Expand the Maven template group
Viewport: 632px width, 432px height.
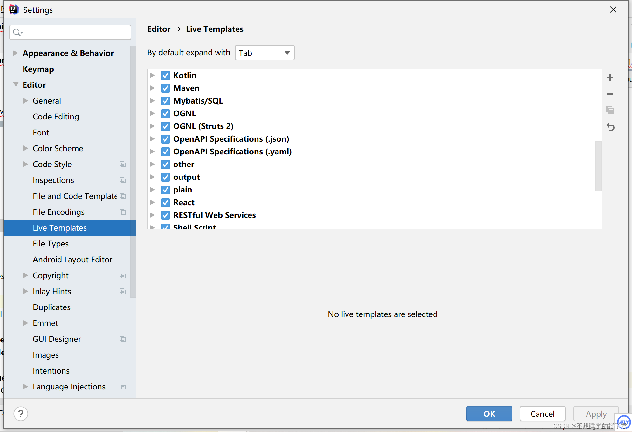point(152,88)
